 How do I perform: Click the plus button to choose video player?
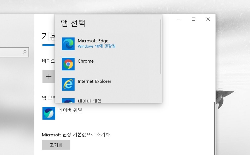pos(48,77)
